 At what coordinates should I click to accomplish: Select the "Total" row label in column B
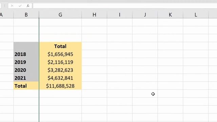coord(26,86)
